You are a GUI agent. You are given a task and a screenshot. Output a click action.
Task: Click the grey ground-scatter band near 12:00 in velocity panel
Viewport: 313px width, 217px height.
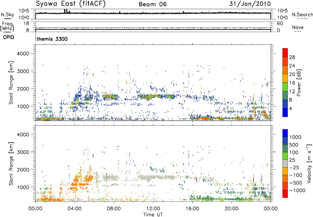click(x=156, y=177)
